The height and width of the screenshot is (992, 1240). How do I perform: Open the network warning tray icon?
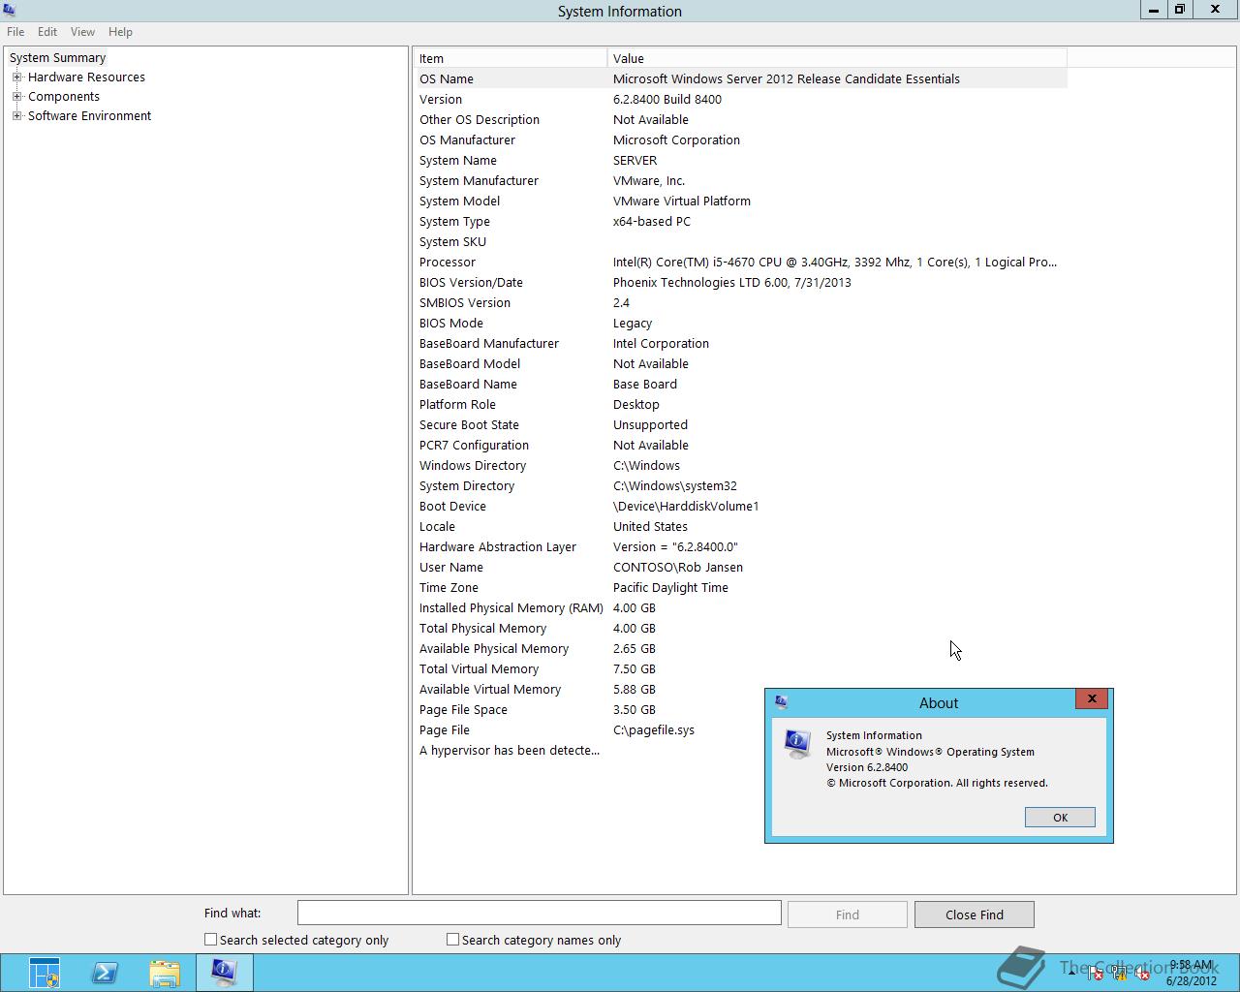pyautogui.click(x=1119, y=974)
